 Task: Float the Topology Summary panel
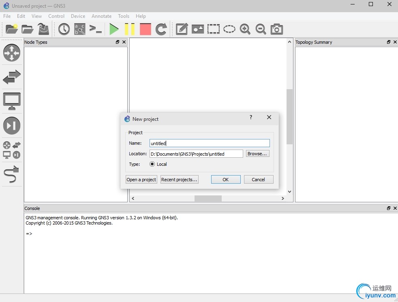[x=389, y=42]
